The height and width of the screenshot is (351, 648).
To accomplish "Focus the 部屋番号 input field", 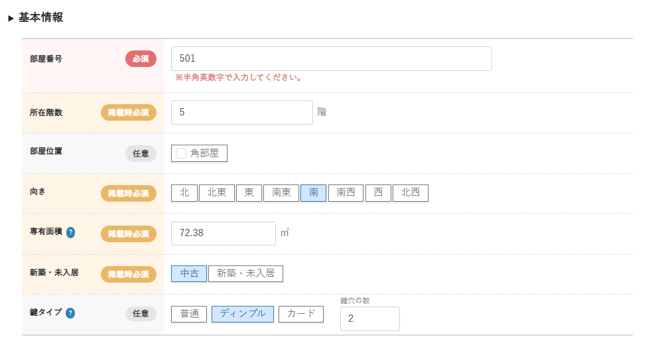I will point(332,58).
